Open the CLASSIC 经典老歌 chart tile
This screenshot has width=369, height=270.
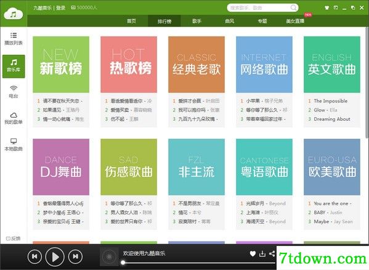[197, 64]
